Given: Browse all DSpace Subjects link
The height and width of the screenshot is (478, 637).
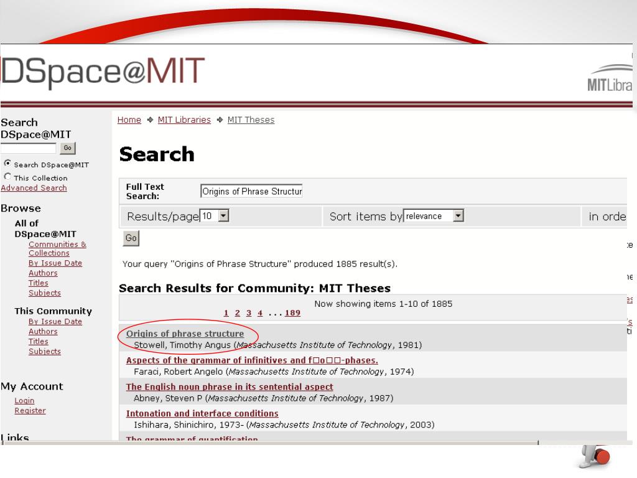Looking at the screenshot, I should 44,293.
